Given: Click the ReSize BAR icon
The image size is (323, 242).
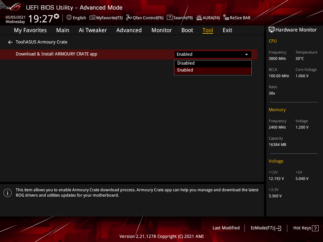Looking at the screenshot, I should (226, 18).
